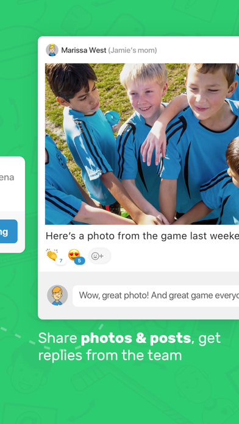Tap the commenter's cartoon avatar beside the reply box
Screen dimensions: 239x424
pyautogui.click(x=57, y=295)
